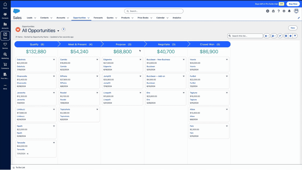
Task: Open Marketing from the left sidebar
Action: coord(5,56)
